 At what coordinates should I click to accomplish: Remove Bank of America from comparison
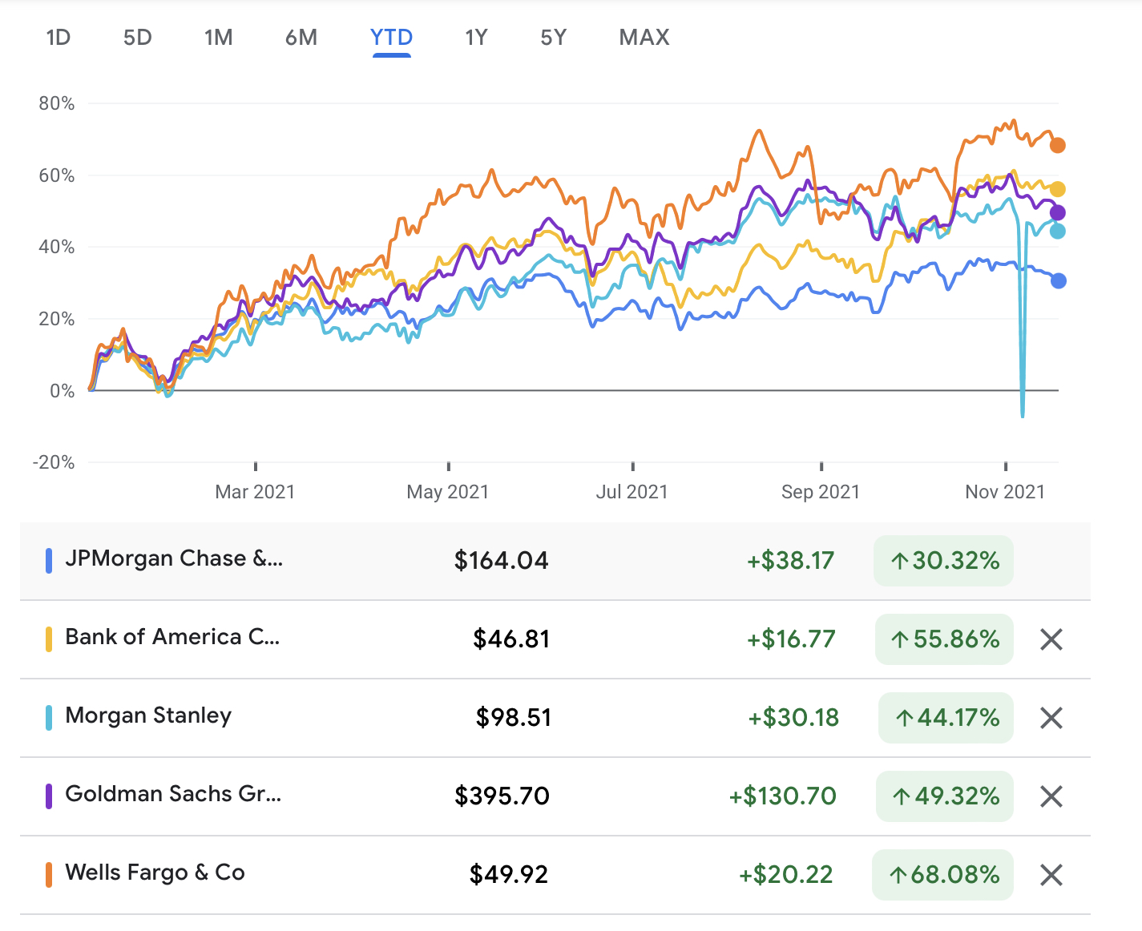1051,639
